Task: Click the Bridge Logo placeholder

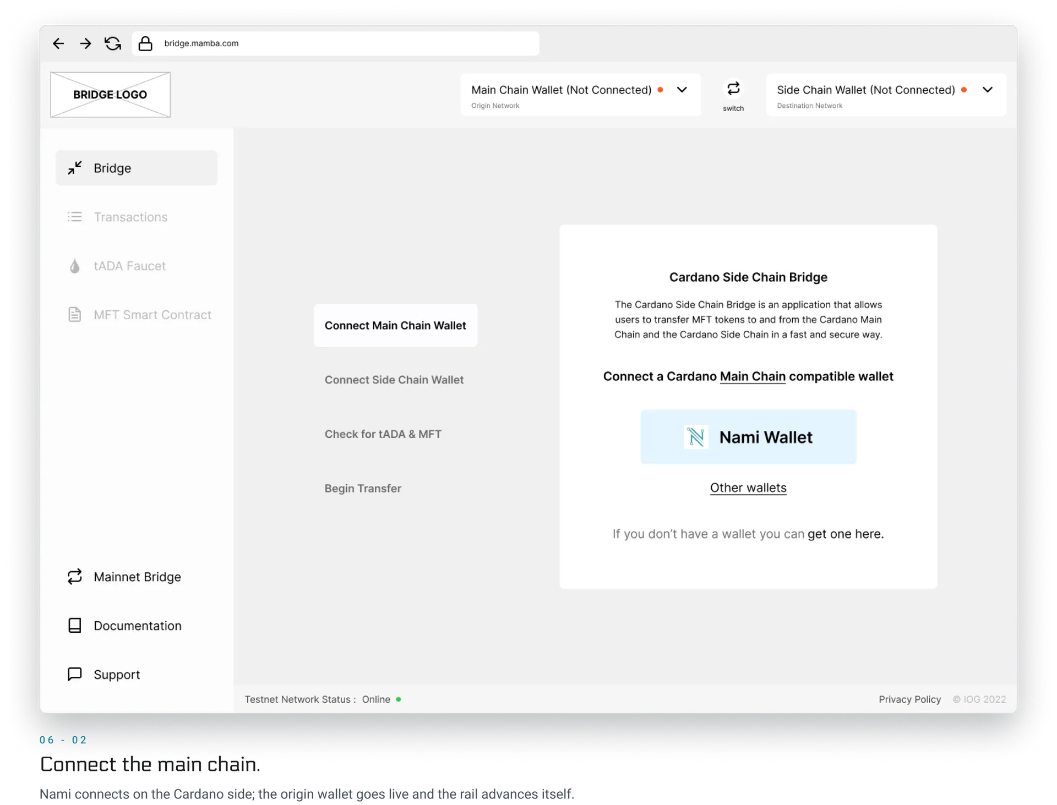Action: coord(110,95)
